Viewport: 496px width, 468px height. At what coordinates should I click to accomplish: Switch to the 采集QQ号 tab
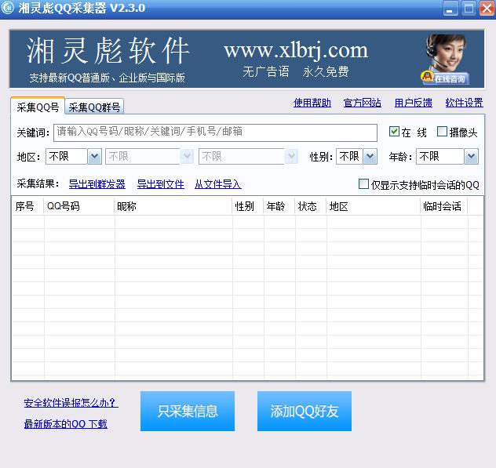click(x=38, y=107)
